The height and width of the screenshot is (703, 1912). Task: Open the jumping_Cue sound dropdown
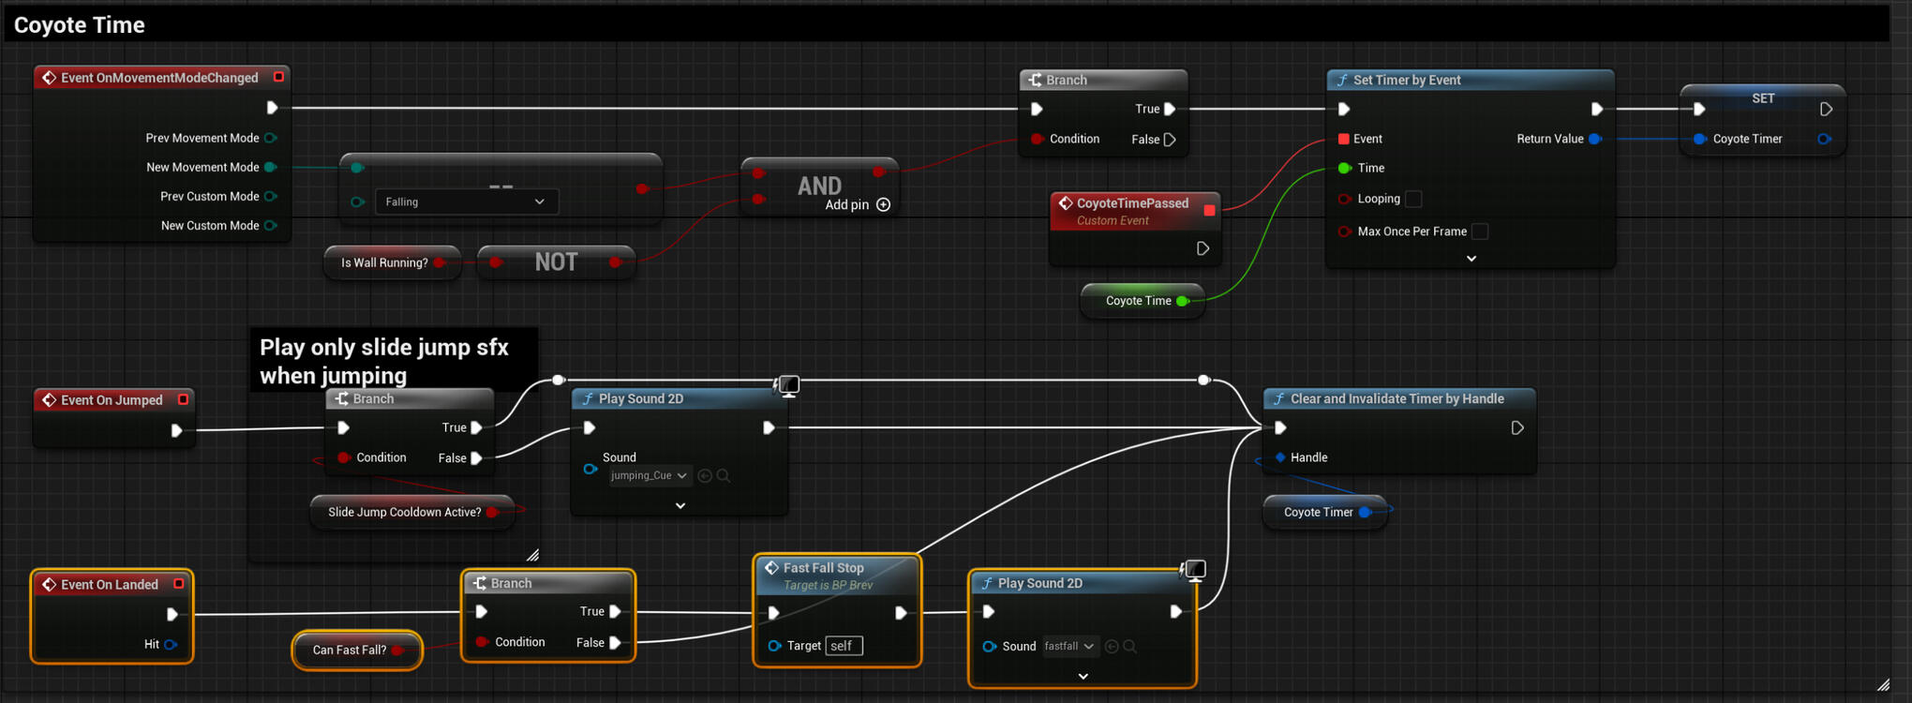click(649, 476)
